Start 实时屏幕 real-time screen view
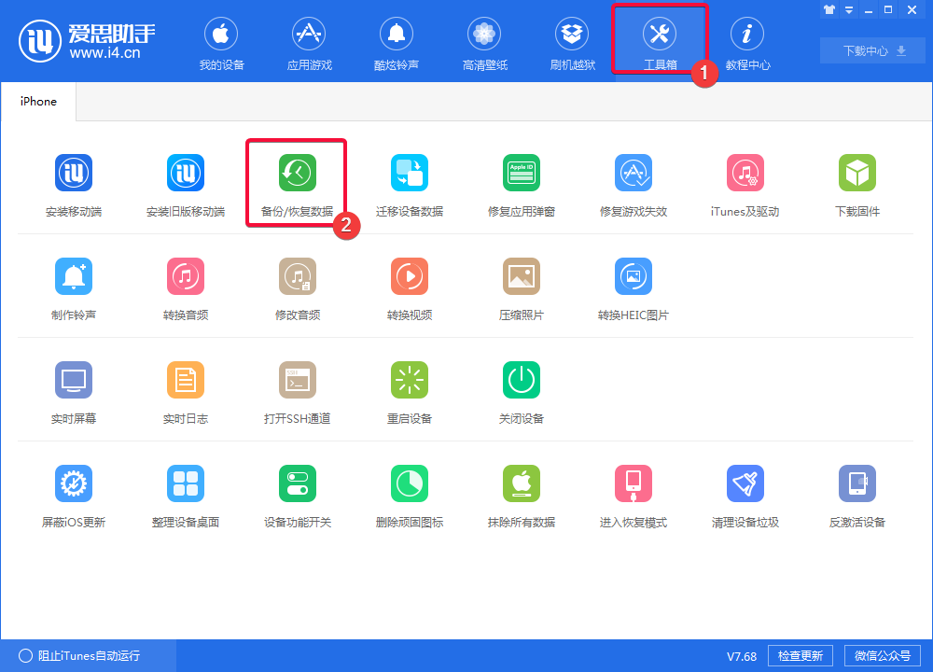 pos(74,389)
